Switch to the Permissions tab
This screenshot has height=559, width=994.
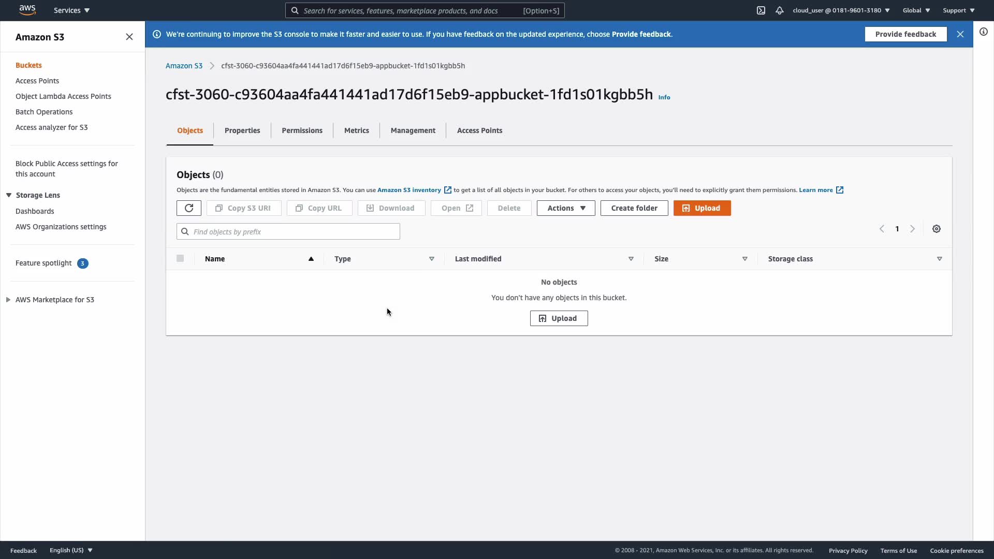[302, 130]
